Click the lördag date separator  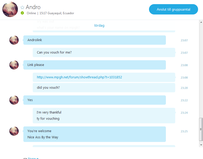pos(99,25)
